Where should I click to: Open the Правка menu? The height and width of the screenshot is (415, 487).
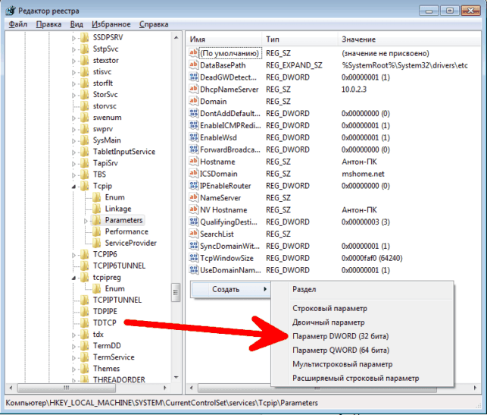pyautogui.click(x=48, y=24)
